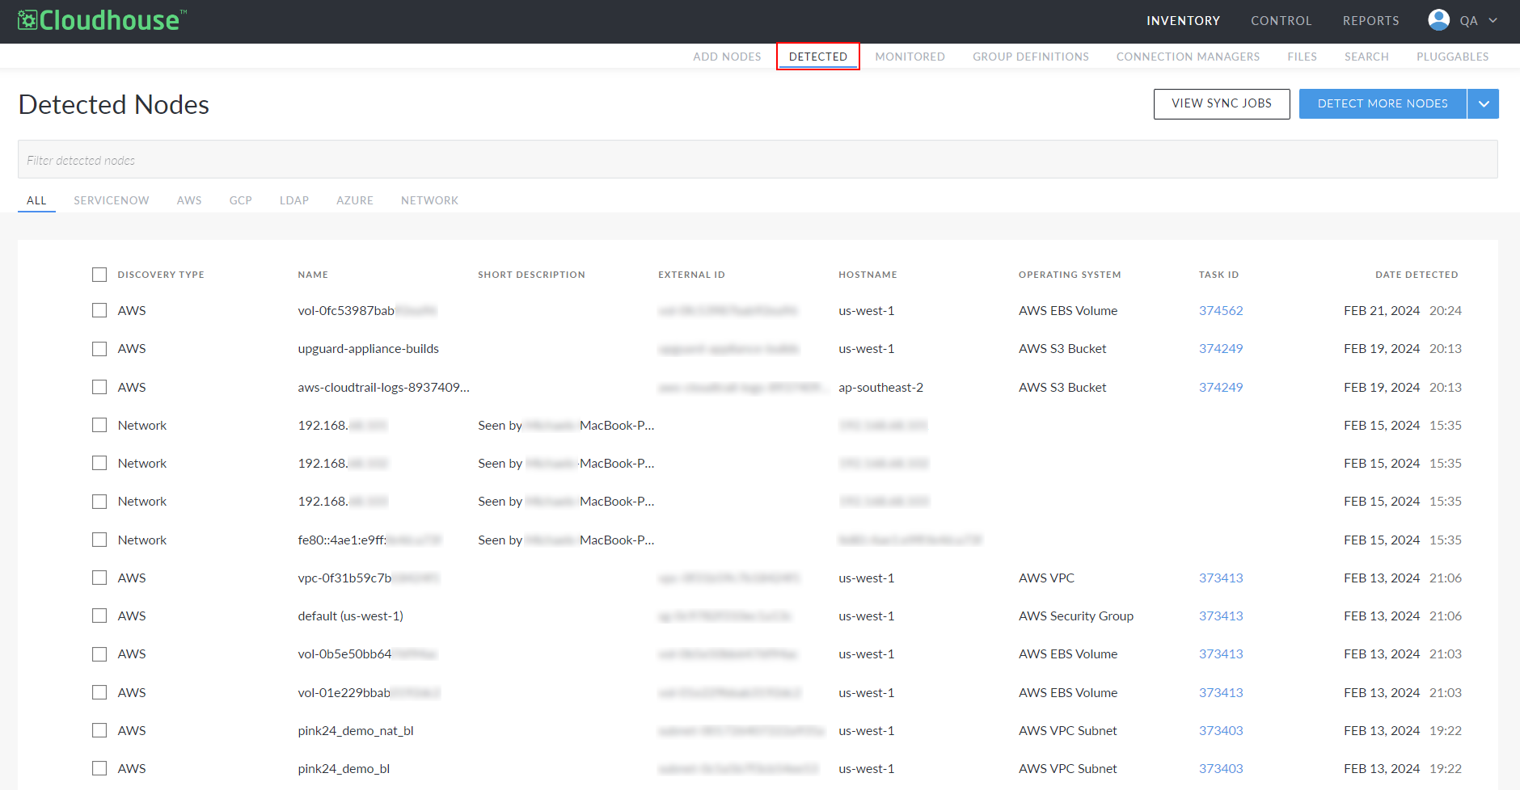The width and height of the screenshot is (1520, 790).
Task: Filter nodes by Network tab
Action: coord(429,200)
